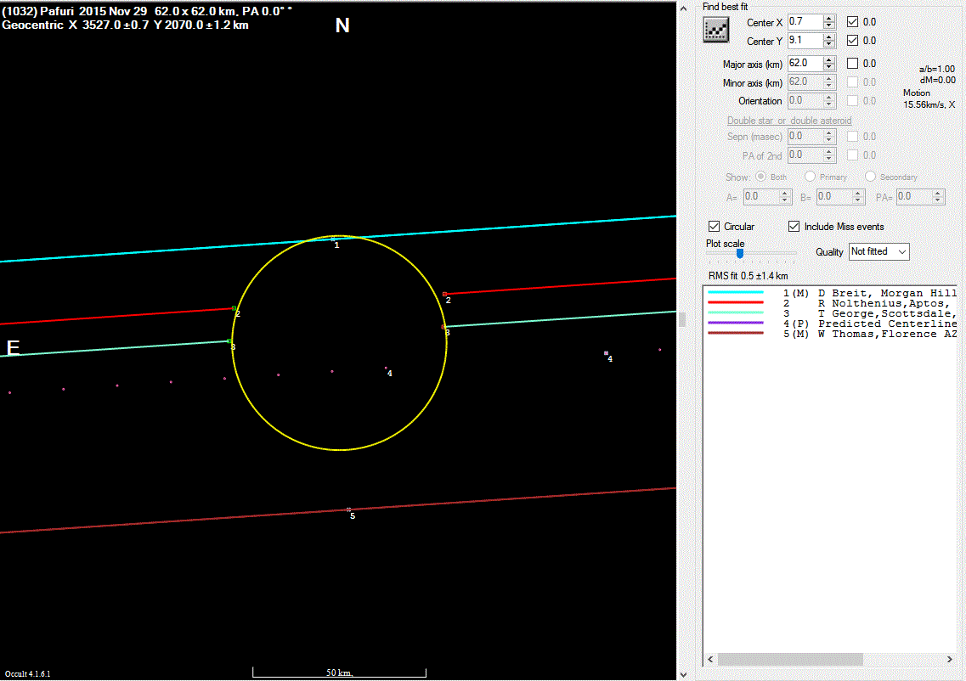Click the observer list horizontal scrollbar thumb
Viewport: 966px width, 681px height.
[790, 660]
